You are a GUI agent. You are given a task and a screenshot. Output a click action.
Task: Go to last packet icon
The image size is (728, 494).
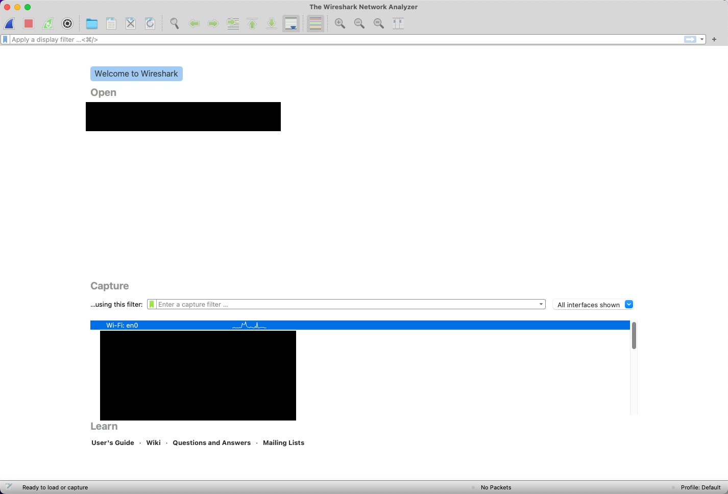272,23
